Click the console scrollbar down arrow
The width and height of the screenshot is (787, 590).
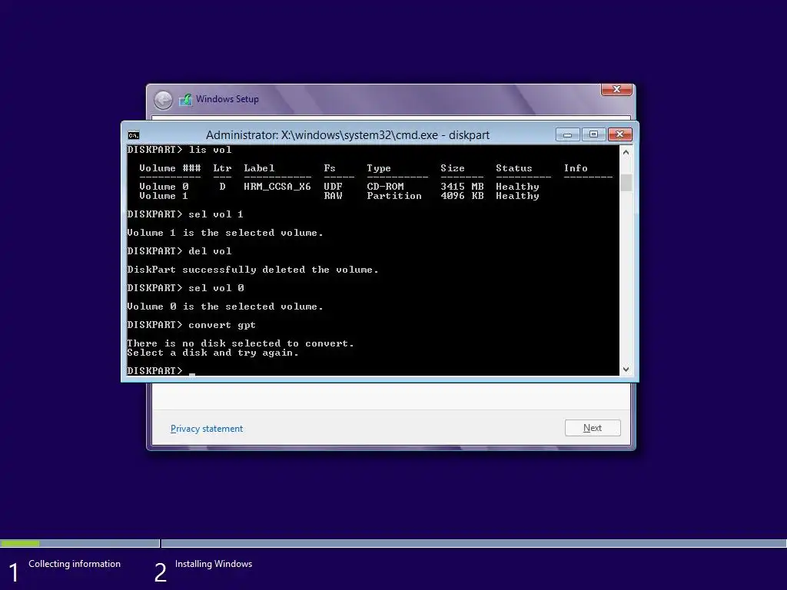tap(626, 370)
